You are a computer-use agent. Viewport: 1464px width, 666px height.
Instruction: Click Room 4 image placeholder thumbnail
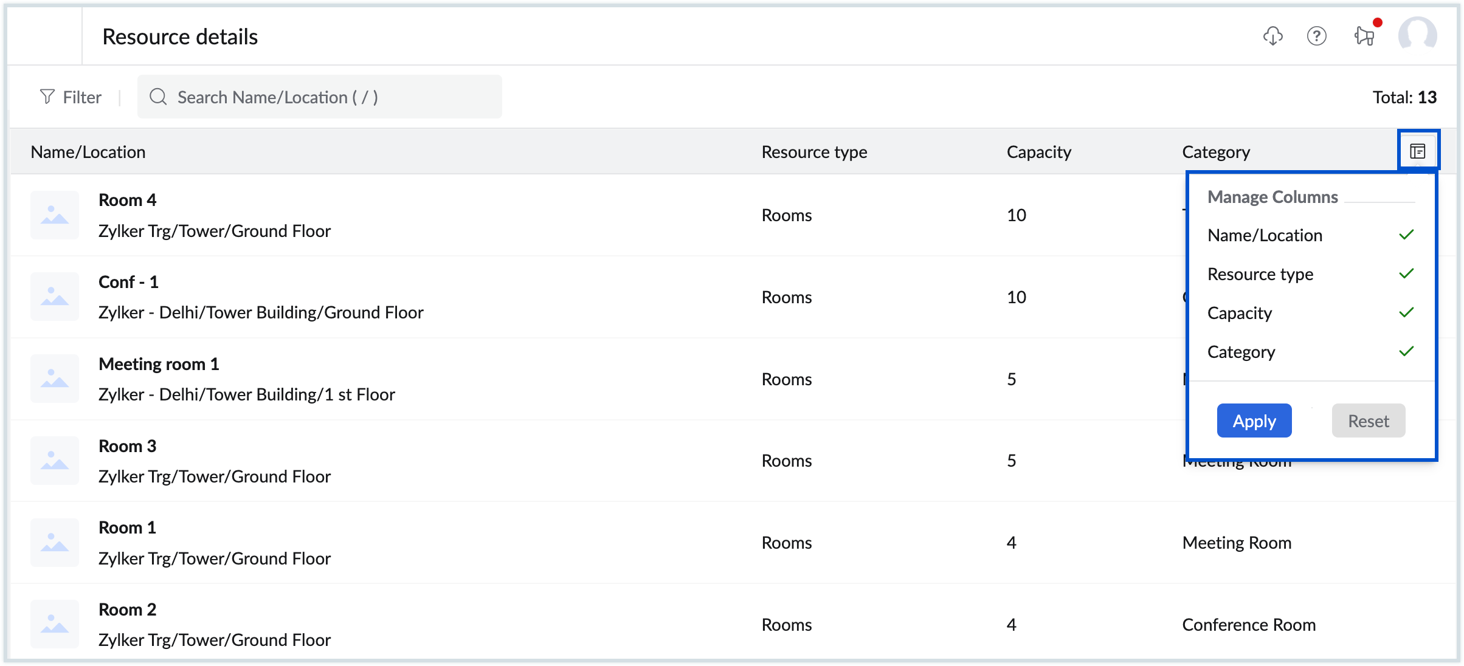pyautogui.click(x=55, y=215)
